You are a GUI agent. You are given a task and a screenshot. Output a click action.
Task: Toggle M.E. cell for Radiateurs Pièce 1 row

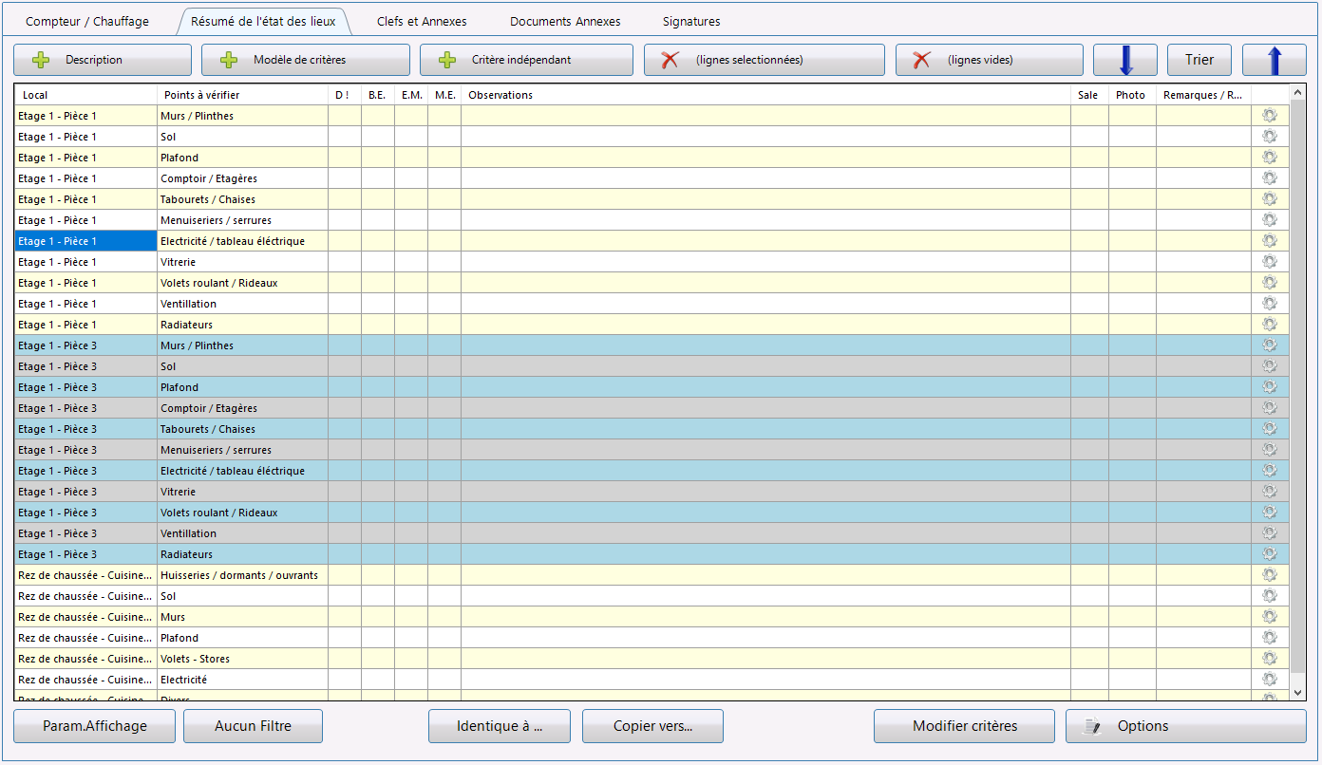coord(444,325)
